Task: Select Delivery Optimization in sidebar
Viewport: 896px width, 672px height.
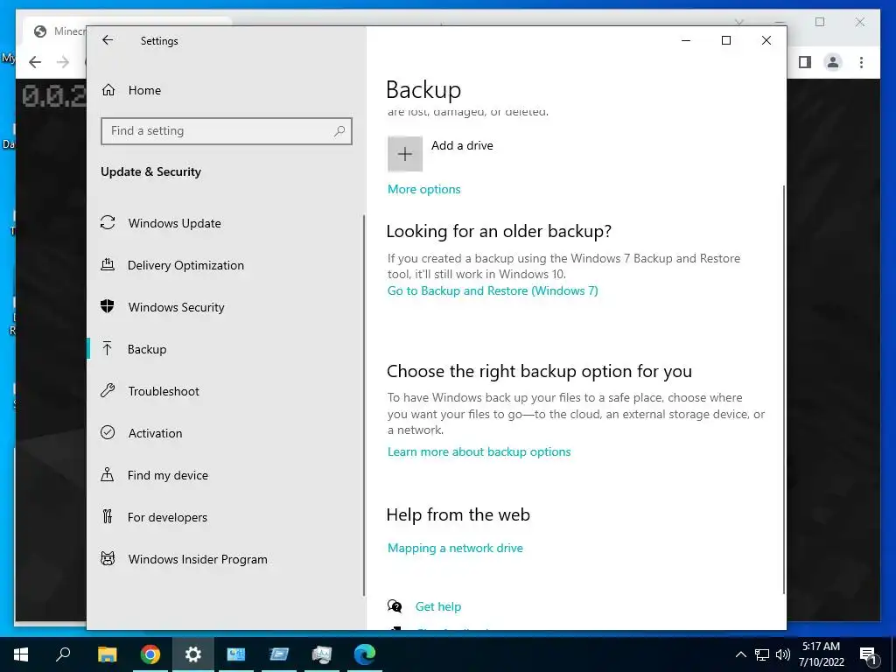Action: click(185, 265)
